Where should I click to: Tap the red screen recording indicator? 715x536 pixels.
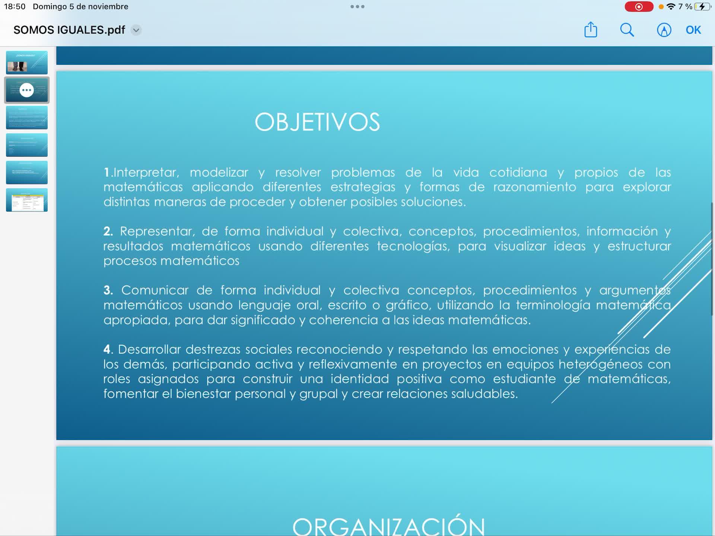639,7
